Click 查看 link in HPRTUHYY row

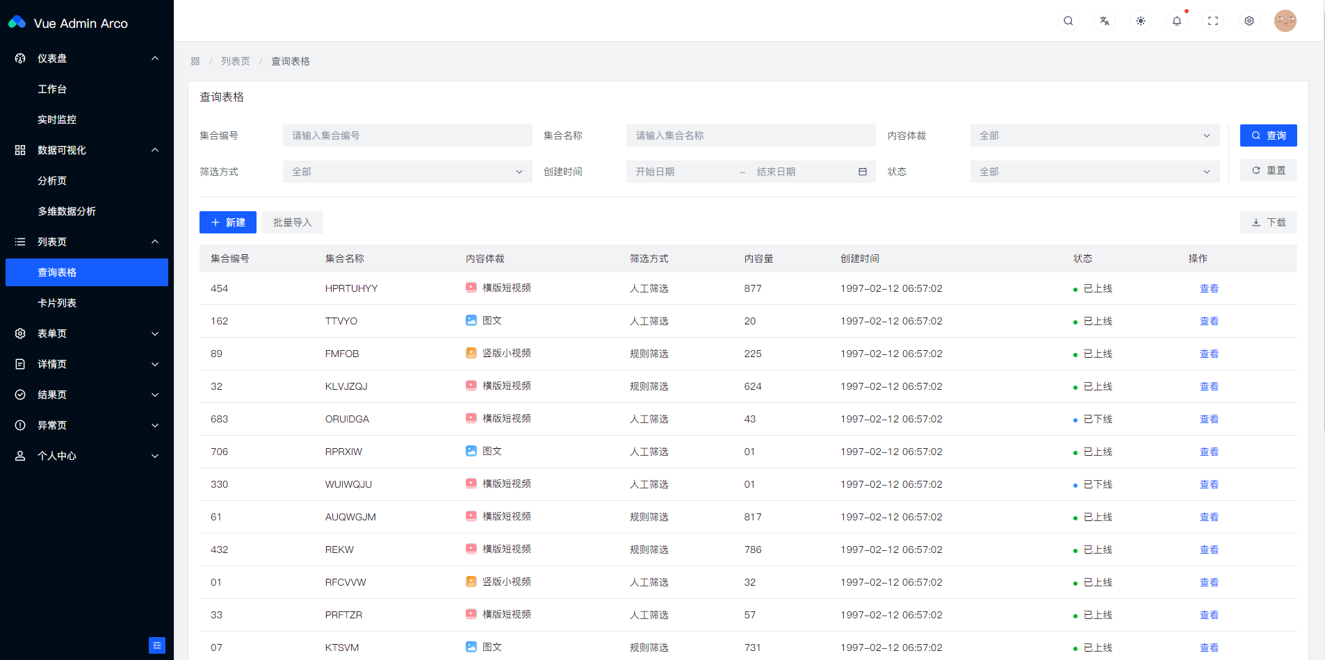[1209, 288]
